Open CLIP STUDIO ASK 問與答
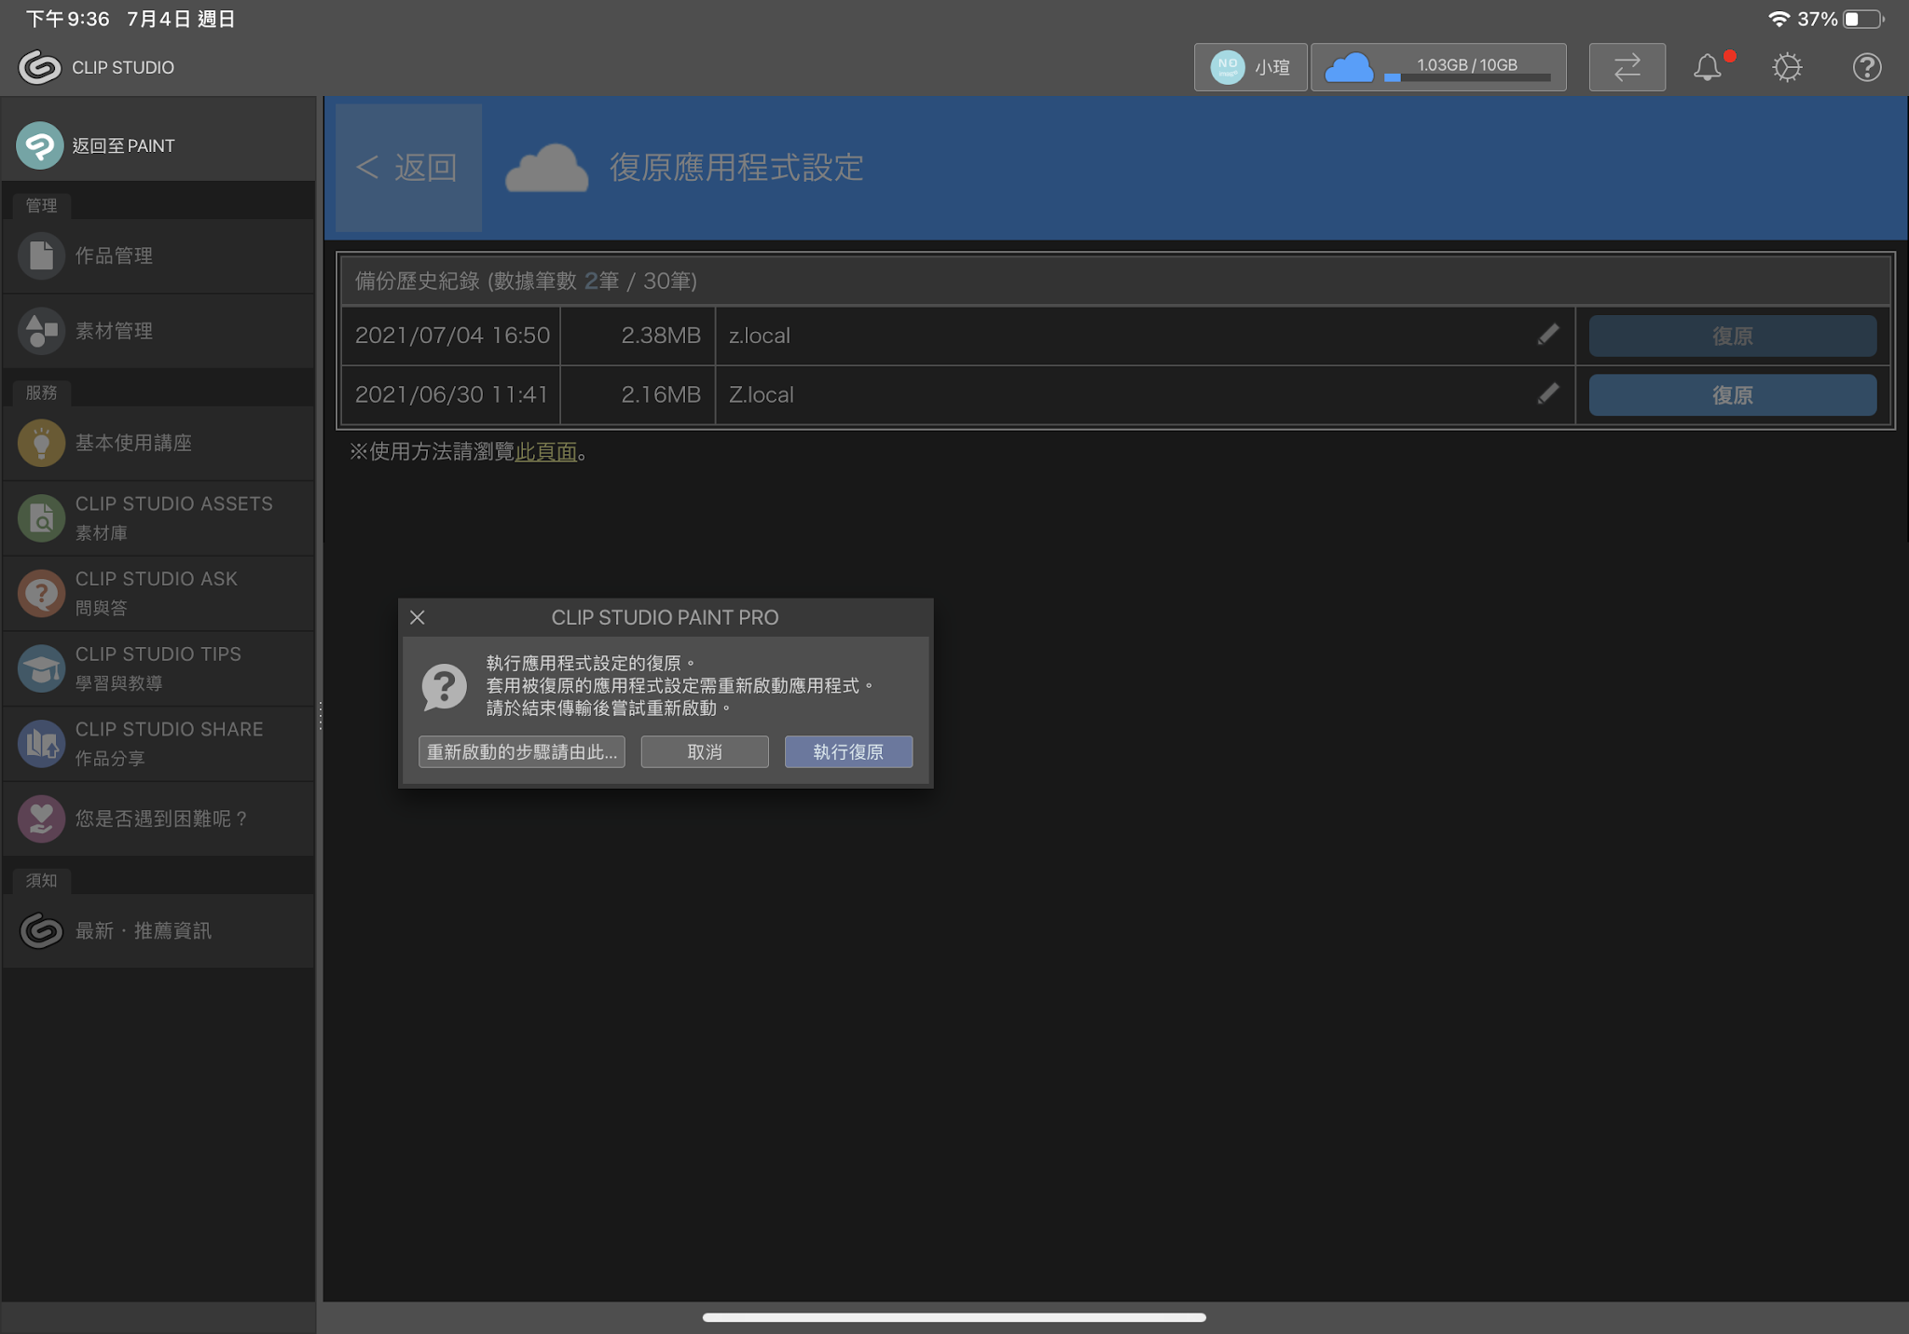Viewport: 1909px width, 1334px height. [x=158, y=593]
